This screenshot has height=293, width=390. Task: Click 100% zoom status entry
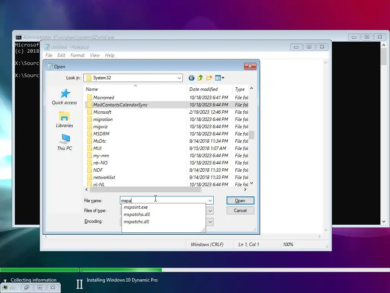(288, 245)
